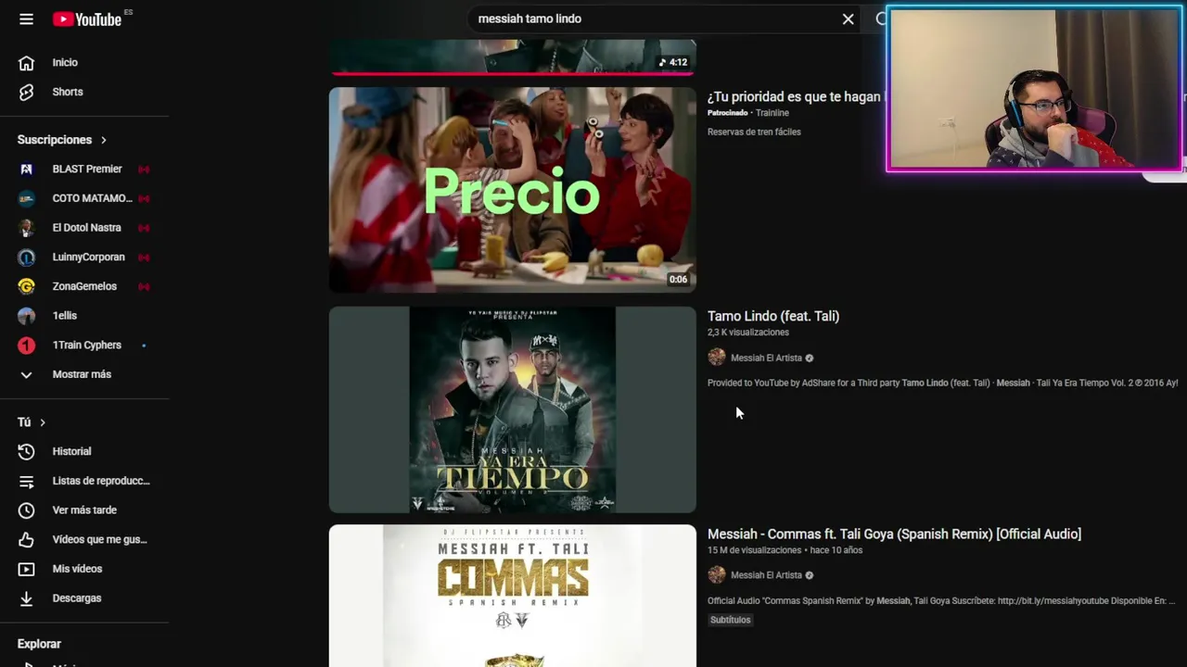Click the Subtítulos badge

pos(731,620)
